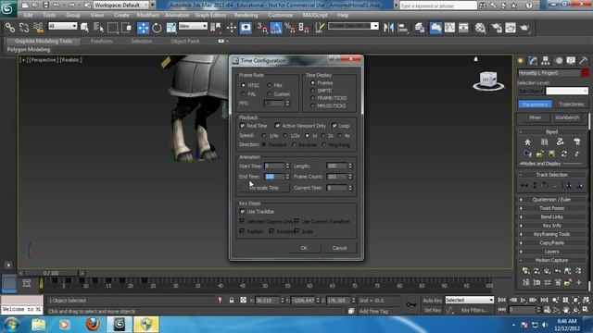Click the Mirror tool icon
593x333 pixels.
point(389,28)
